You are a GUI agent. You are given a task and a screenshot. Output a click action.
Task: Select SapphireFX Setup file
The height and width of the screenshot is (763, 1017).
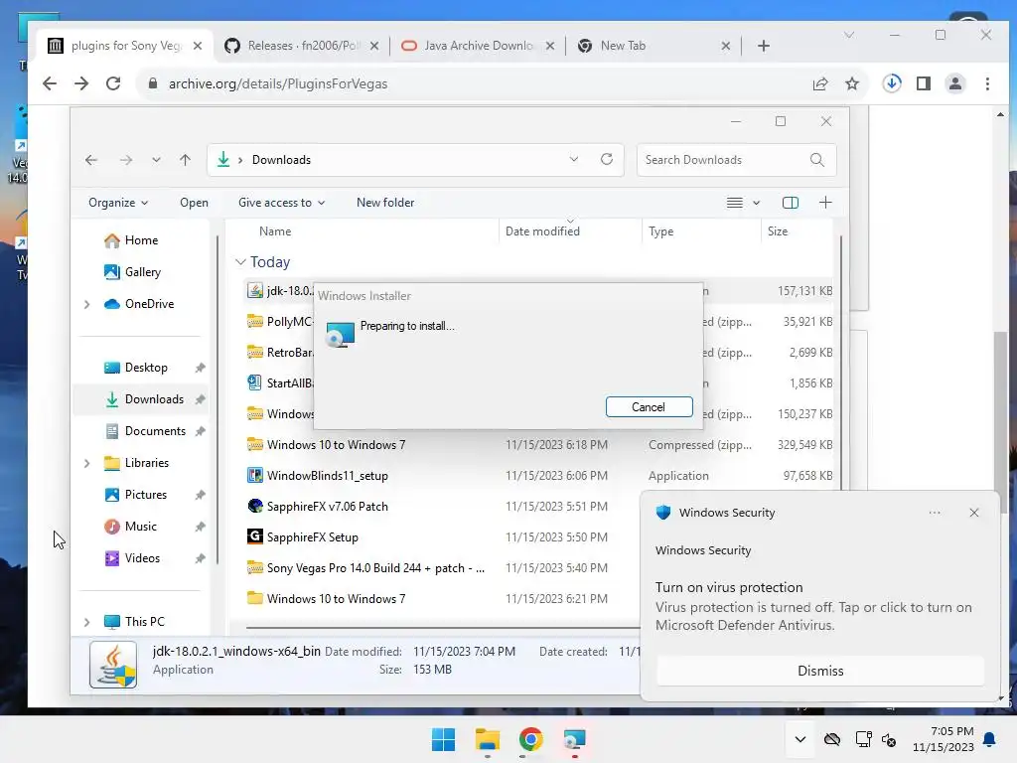pos(313,537)
